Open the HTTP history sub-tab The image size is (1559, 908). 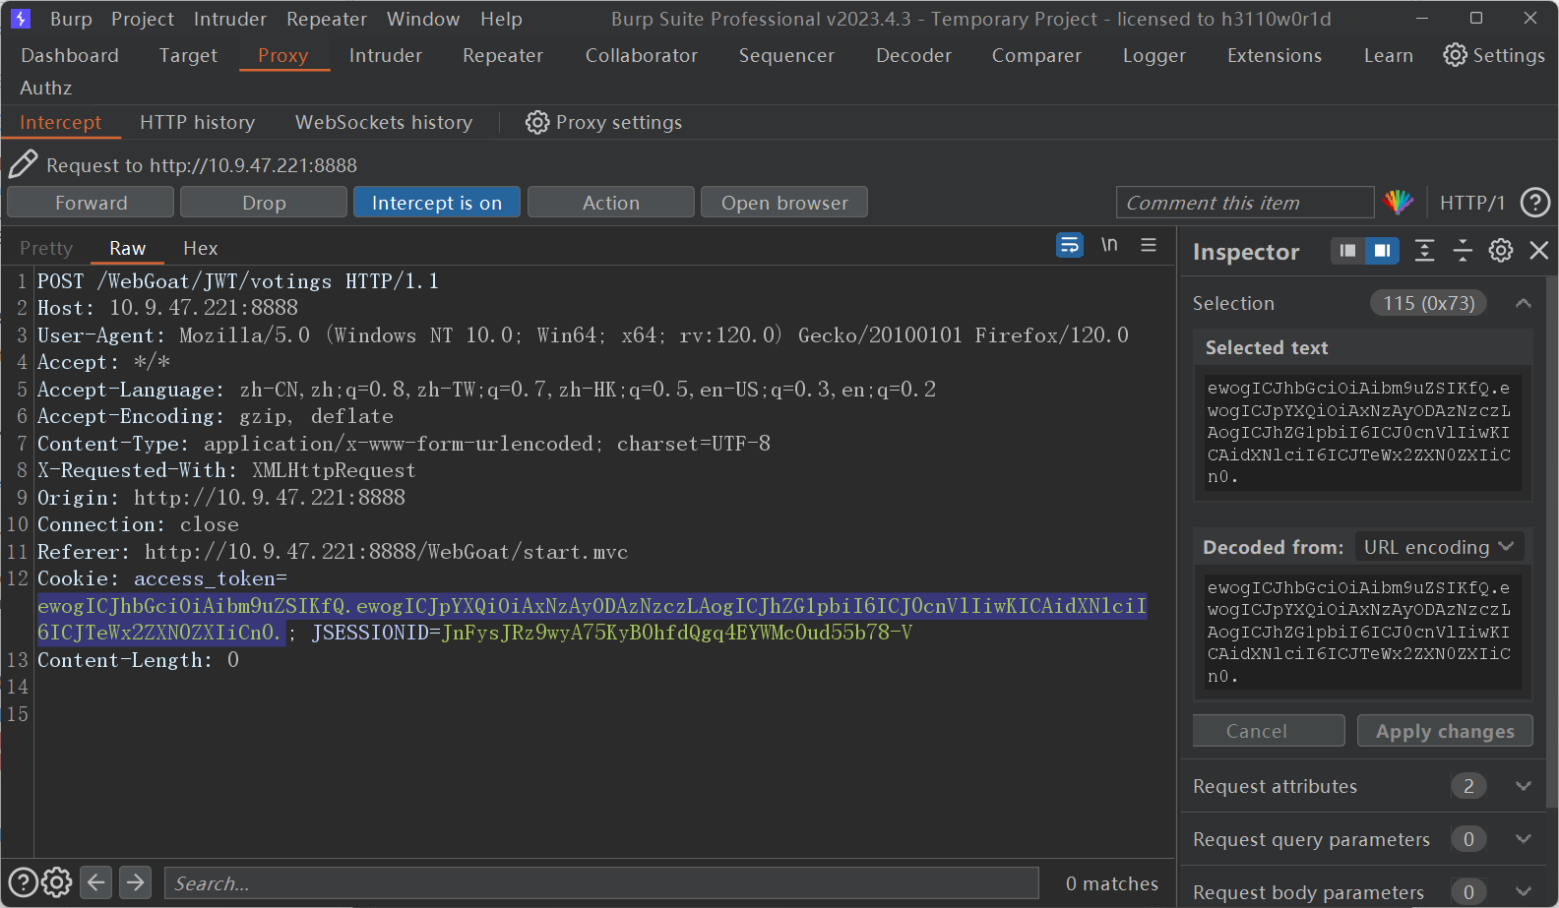197,122
